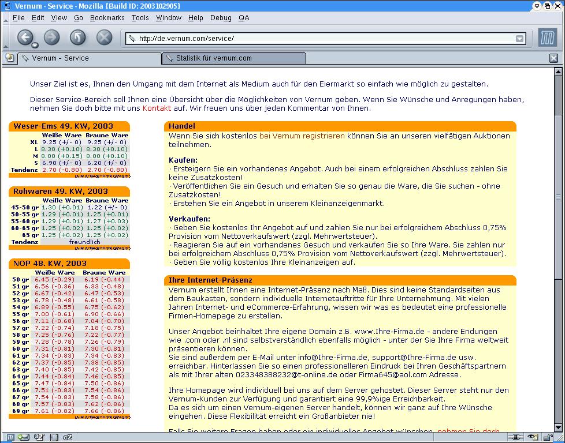Follow the Kontakt link

coord(157,108)
